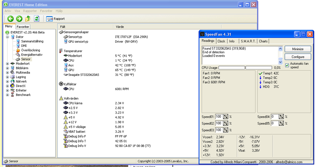Click the Speed01 value field

coord(219,117)
